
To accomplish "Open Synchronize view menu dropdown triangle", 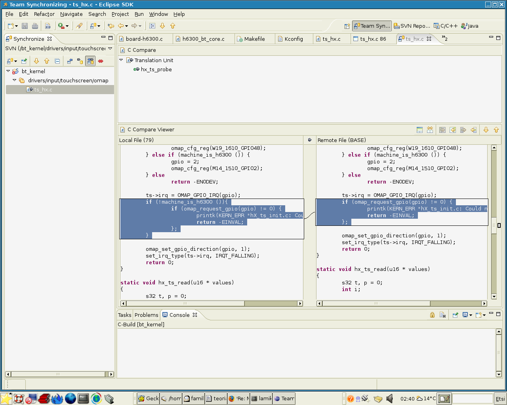I will 110,49.
